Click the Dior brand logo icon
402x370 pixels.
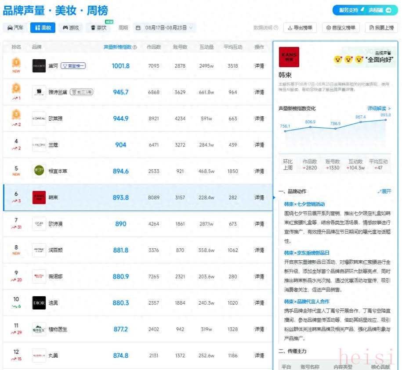point(39,303)
